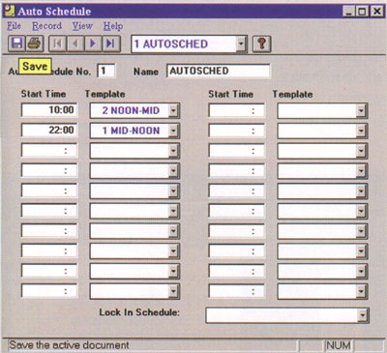The height and width of the screenshot is (353, 387).
Task: Click the Name field containing AUTOSCHED
Action: click(219, 71)
